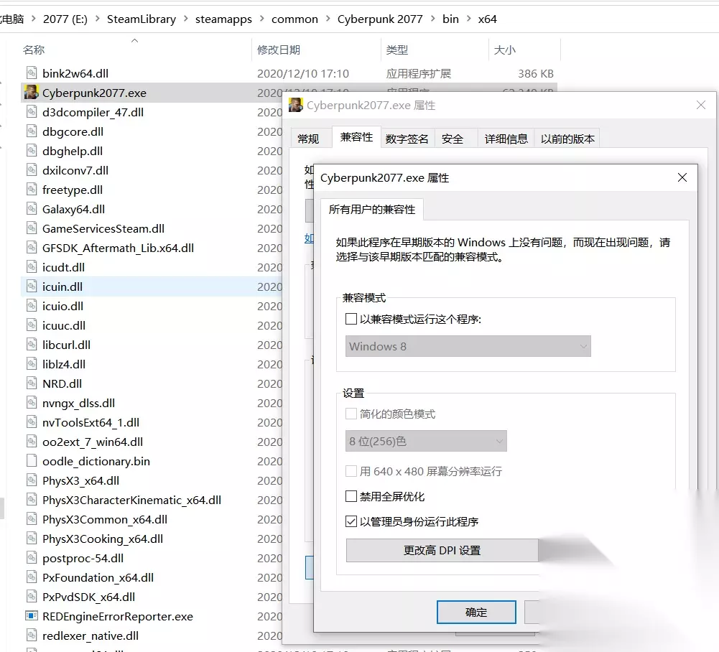Click the GameServicesSteam.dll file icon
Image resolution: width=719 pixels, height=652 pixels.
pos(31,228)
